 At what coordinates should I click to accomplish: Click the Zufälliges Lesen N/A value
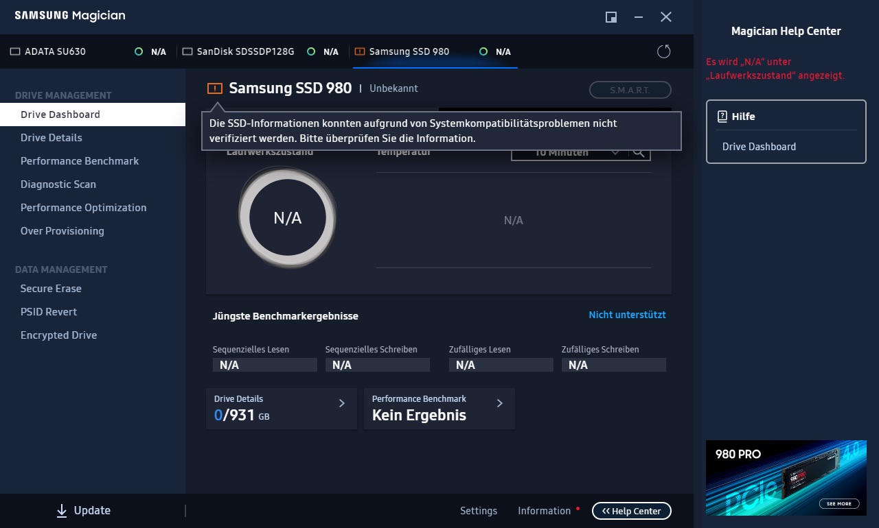(501, 365)
